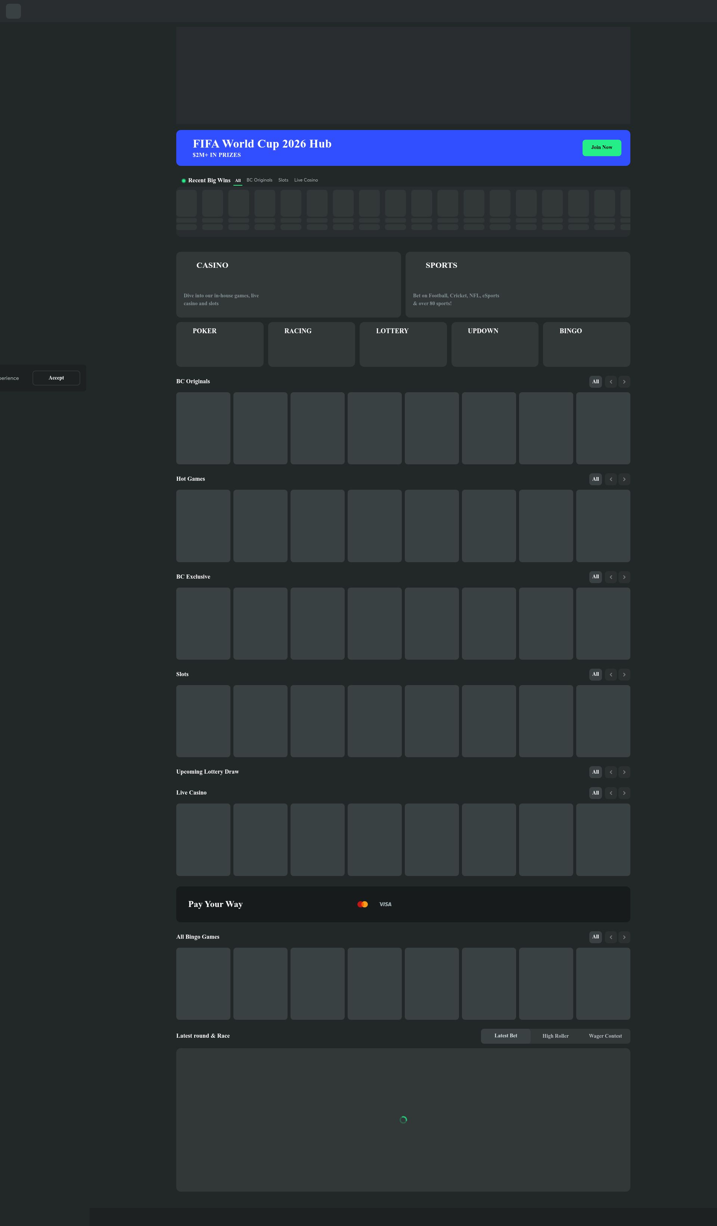Screen dimensions: 717x1226
Task: Show previous BC Exclusive games
Action: (611, 577)
